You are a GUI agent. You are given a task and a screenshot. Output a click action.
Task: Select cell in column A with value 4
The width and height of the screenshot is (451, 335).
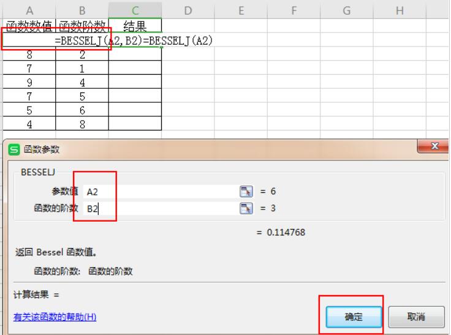pyautogui.click(x=29, y=124)
